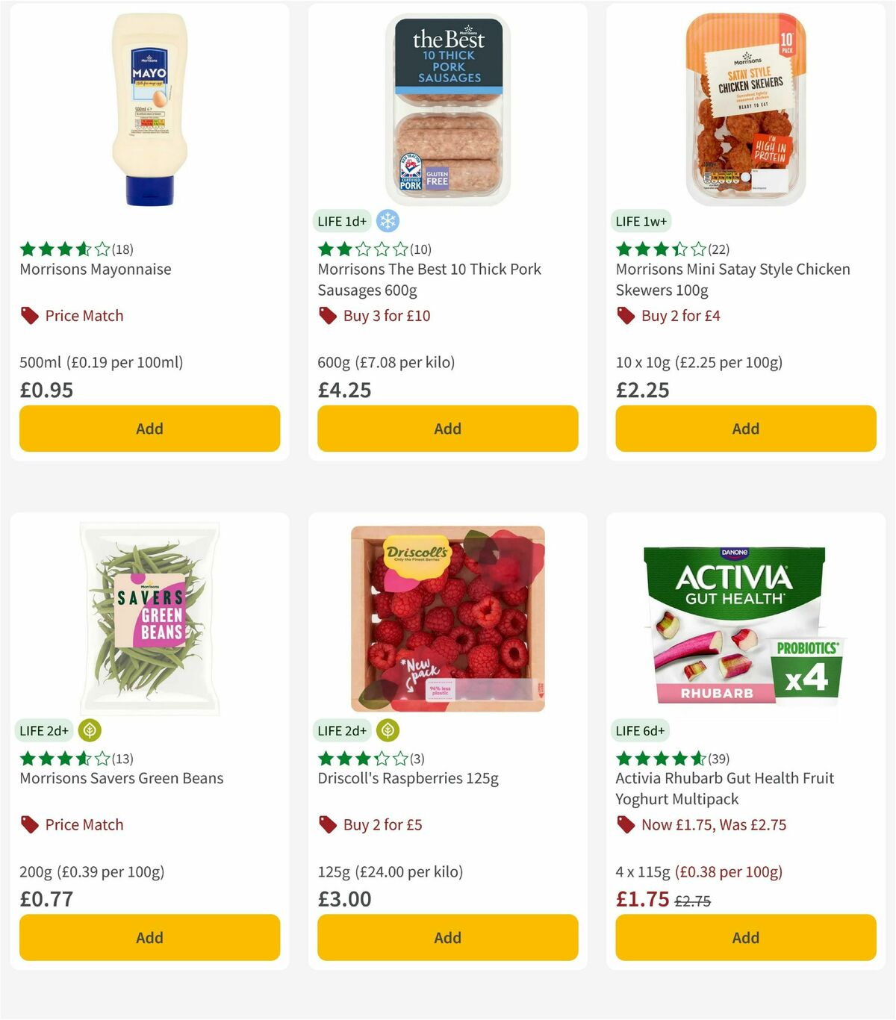896x1020 pixels.
Task: Add the Activia yoghurt multipack
Action: [745, 937]
